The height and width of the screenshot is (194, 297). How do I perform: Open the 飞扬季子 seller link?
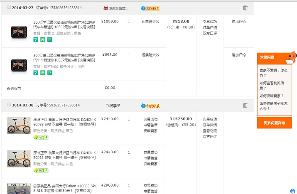[113, 106]
